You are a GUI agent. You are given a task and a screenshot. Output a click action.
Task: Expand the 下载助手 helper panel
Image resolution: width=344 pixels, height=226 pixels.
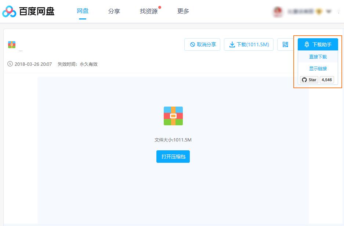click(x=318, y=44)
